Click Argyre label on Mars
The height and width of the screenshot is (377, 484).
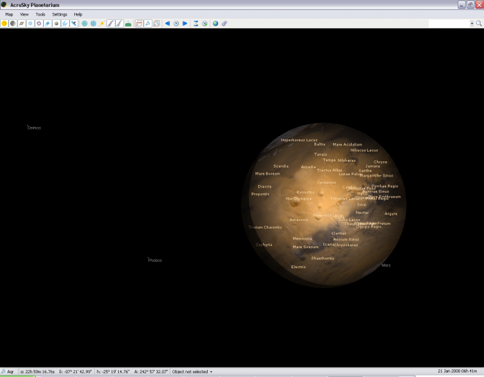[x=391, y=213]
